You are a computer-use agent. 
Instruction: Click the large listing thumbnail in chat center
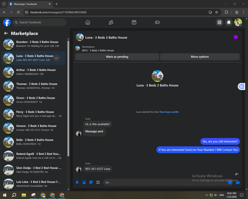tap(157, 76)
